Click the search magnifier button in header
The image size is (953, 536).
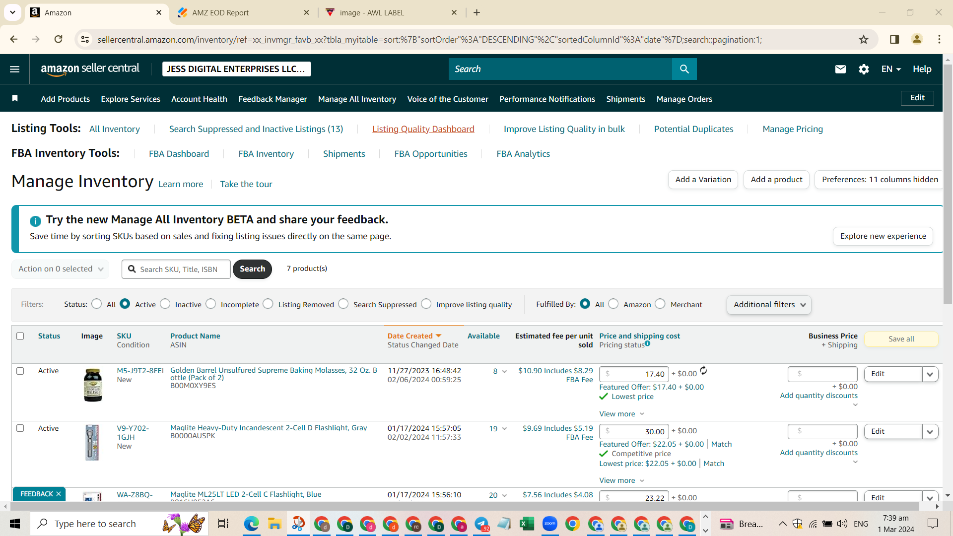[684, 69]
